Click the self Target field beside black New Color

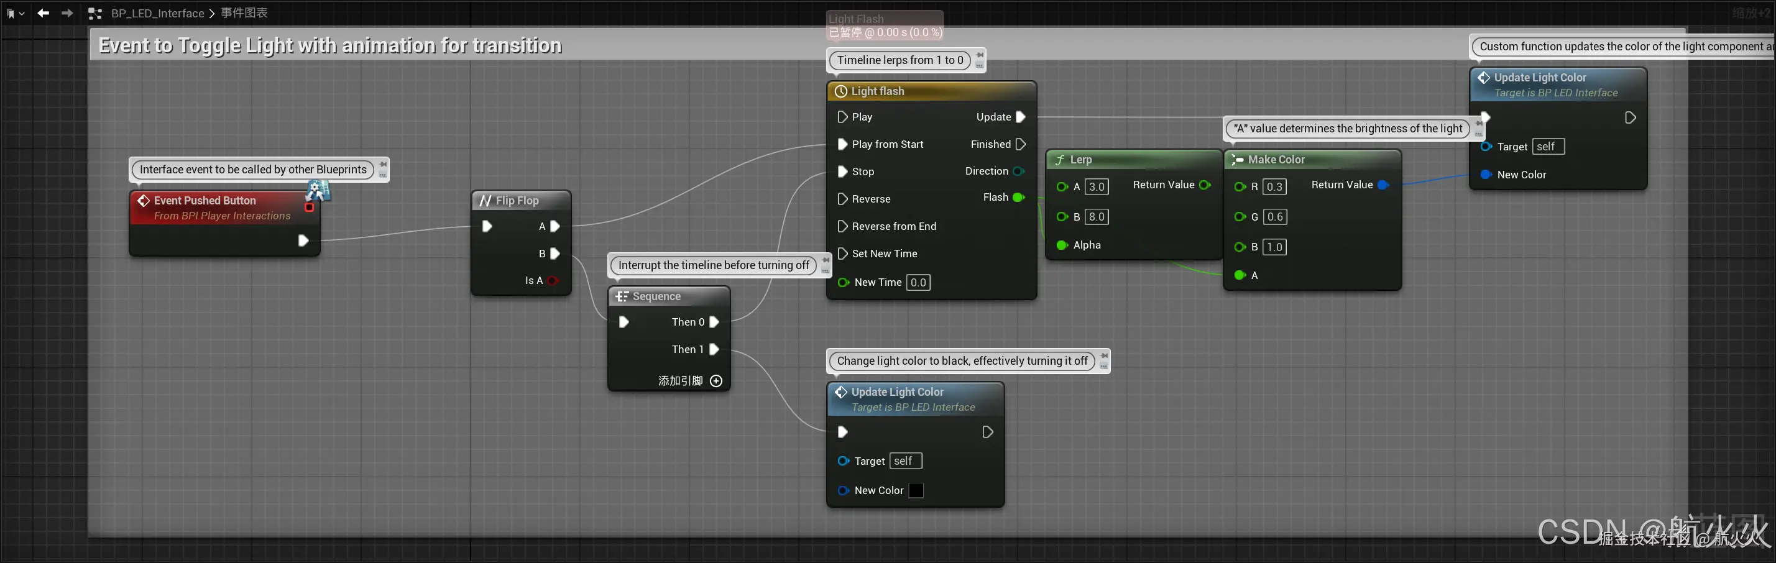[906, 461]
